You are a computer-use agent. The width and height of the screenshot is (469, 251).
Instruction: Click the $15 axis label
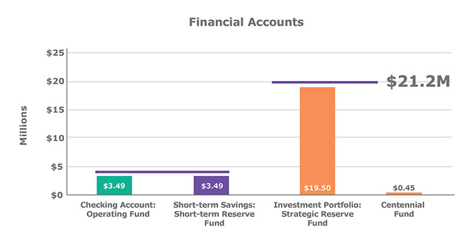[55, 110]
